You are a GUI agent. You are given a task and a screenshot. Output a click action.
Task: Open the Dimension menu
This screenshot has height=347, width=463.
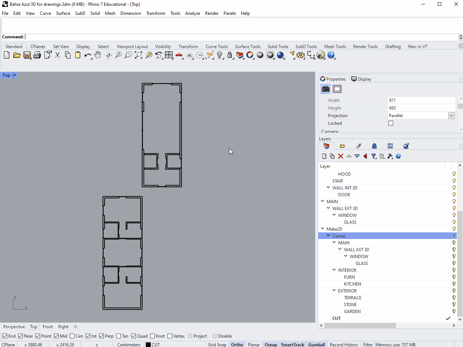click(x=131, y=13)
